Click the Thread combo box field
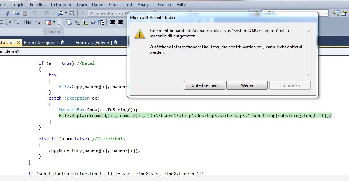349x181 pixels. [x=95, y=32]
